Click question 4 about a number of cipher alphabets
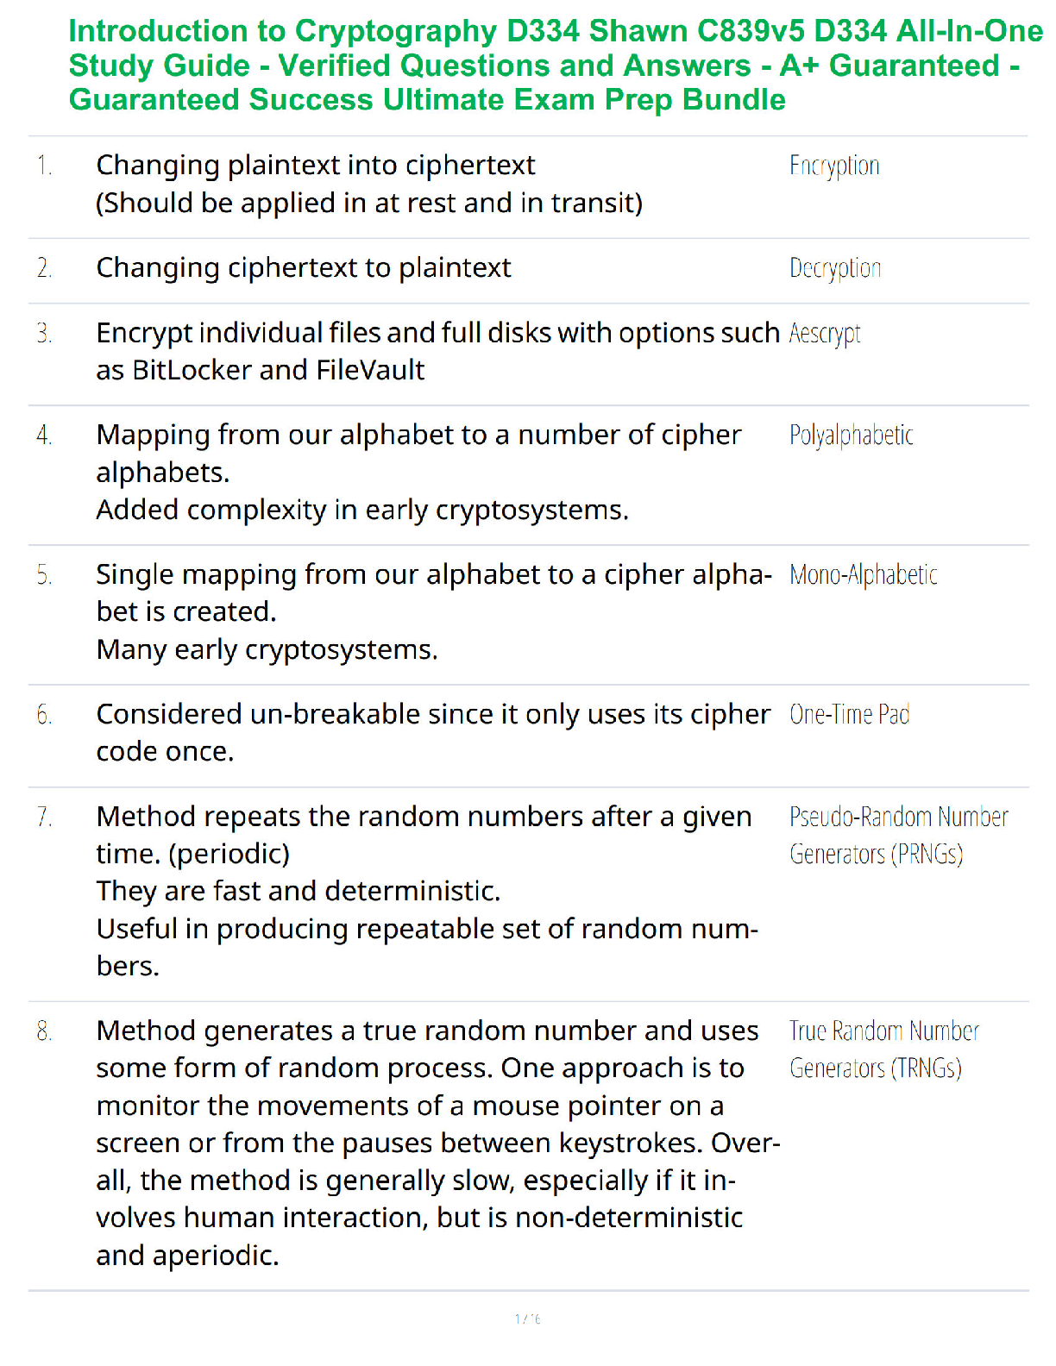Viewport: 1056px width, 1366px height. [418, 473]
